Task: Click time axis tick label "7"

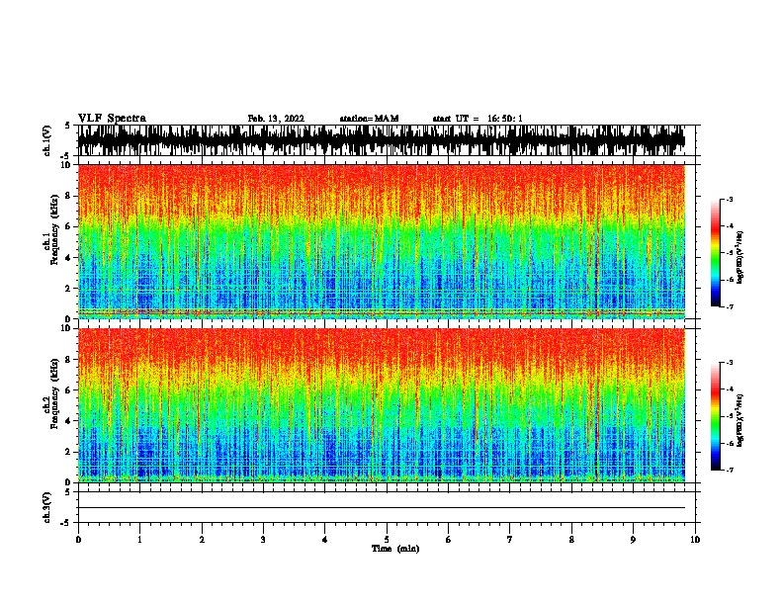Action: 510,540
